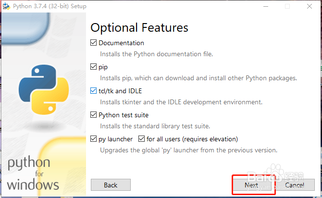Toggle the pip checkbox
This screenshot has height=198, width=322.
point(94,67)
